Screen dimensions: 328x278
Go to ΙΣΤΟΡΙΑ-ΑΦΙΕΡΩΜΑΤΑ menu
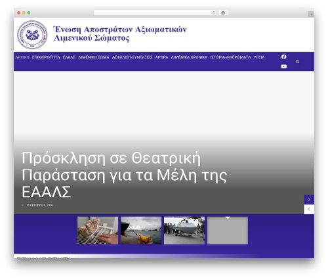(230, 57)
